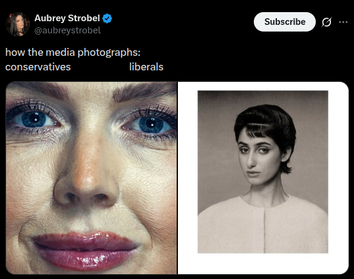Click the white jacket in the portrait

tap(263, 224)
